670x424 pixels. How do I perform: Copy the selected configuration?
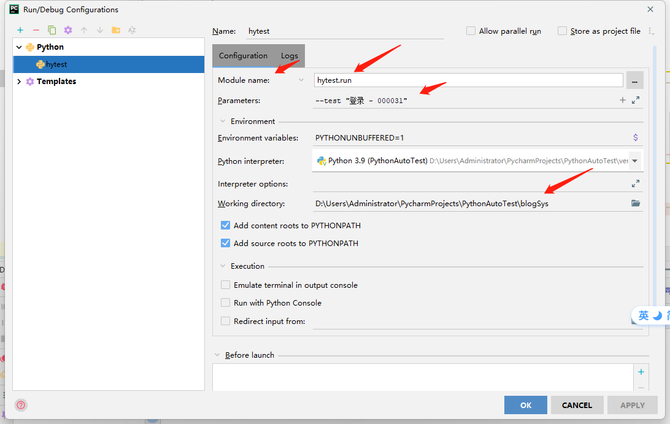pyautogui.click(x=52, y=30)
